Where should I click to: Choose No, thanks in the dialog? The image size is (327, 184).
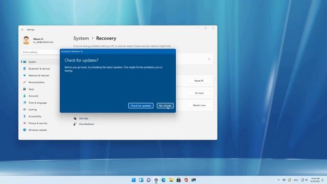point(165,106)
